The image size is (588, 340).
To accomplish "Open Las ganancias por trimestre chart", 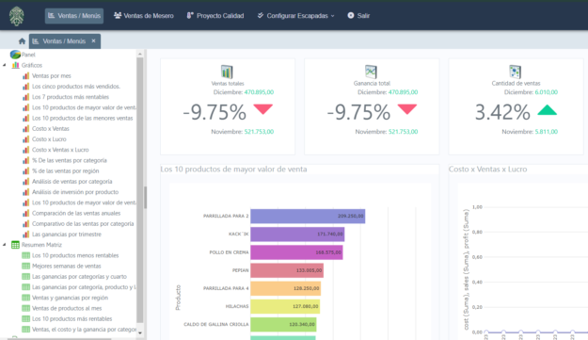I will click(x=67, y=235).
